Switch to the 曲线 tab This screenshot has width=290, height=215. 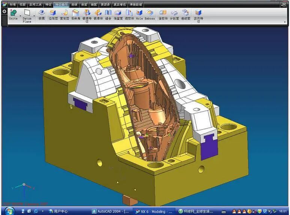click(x=74, y=4)
